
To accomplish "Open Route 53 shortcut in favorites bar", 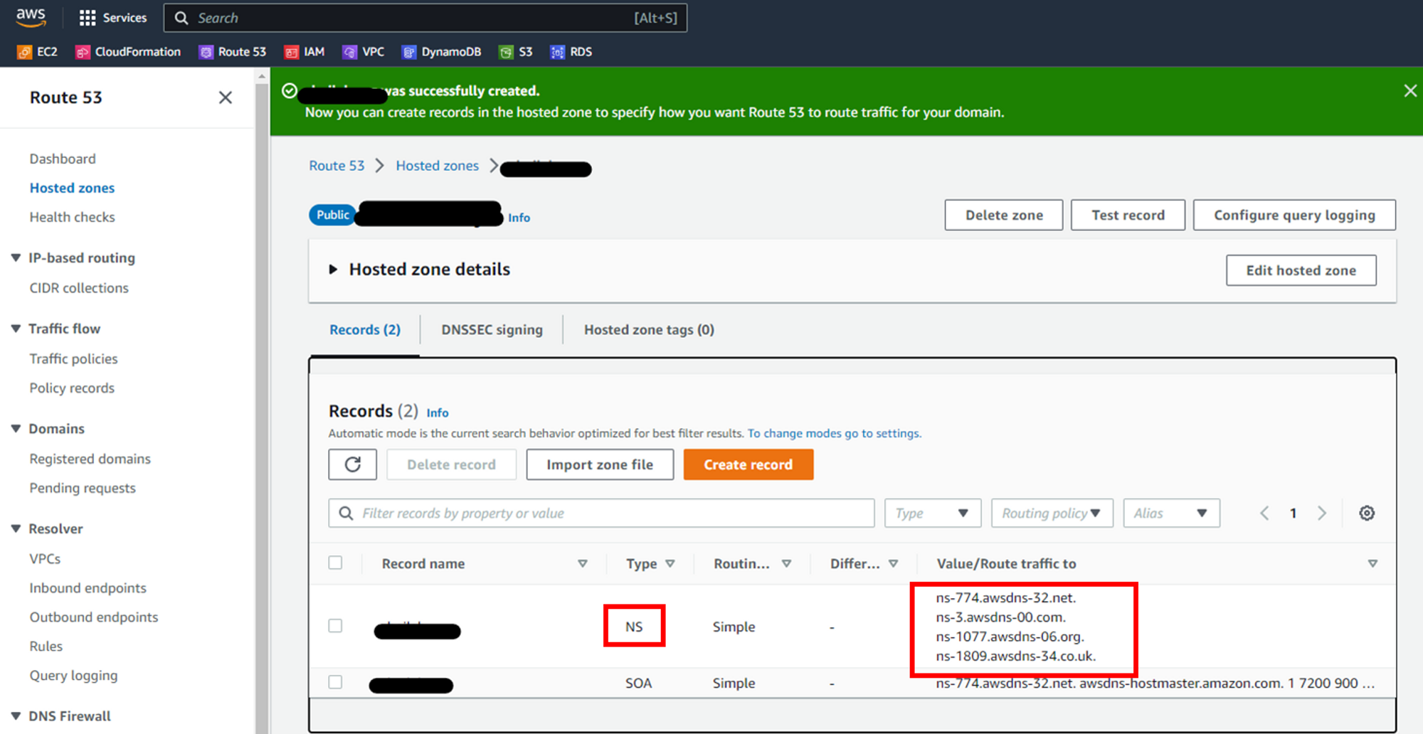I will 233,52.
